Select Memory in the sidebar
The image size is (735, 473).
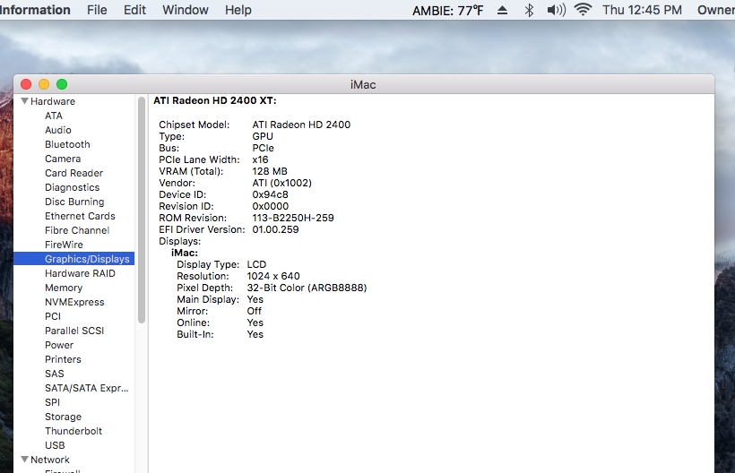[64, 288]
